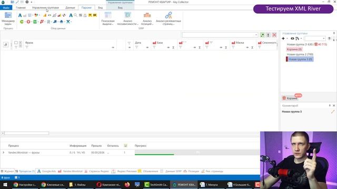Switch to TechSmith Camtasia taskbar item
Screen dimensions: 337x189
click(156, 185)
